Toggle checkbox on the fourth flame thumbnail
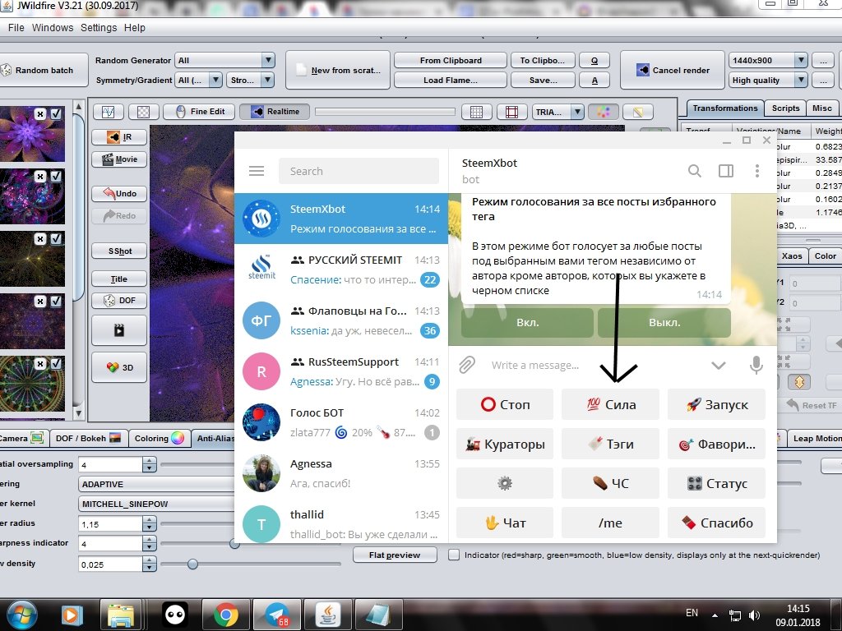 click(56, 302)
